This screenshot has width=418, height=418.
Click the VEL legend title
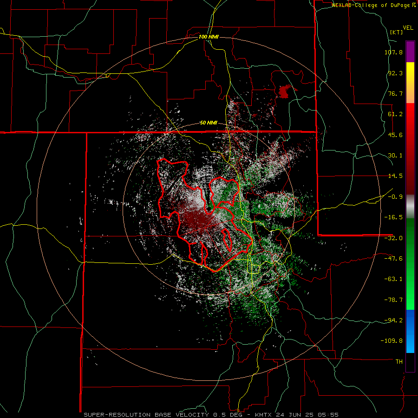coord(408,28)
